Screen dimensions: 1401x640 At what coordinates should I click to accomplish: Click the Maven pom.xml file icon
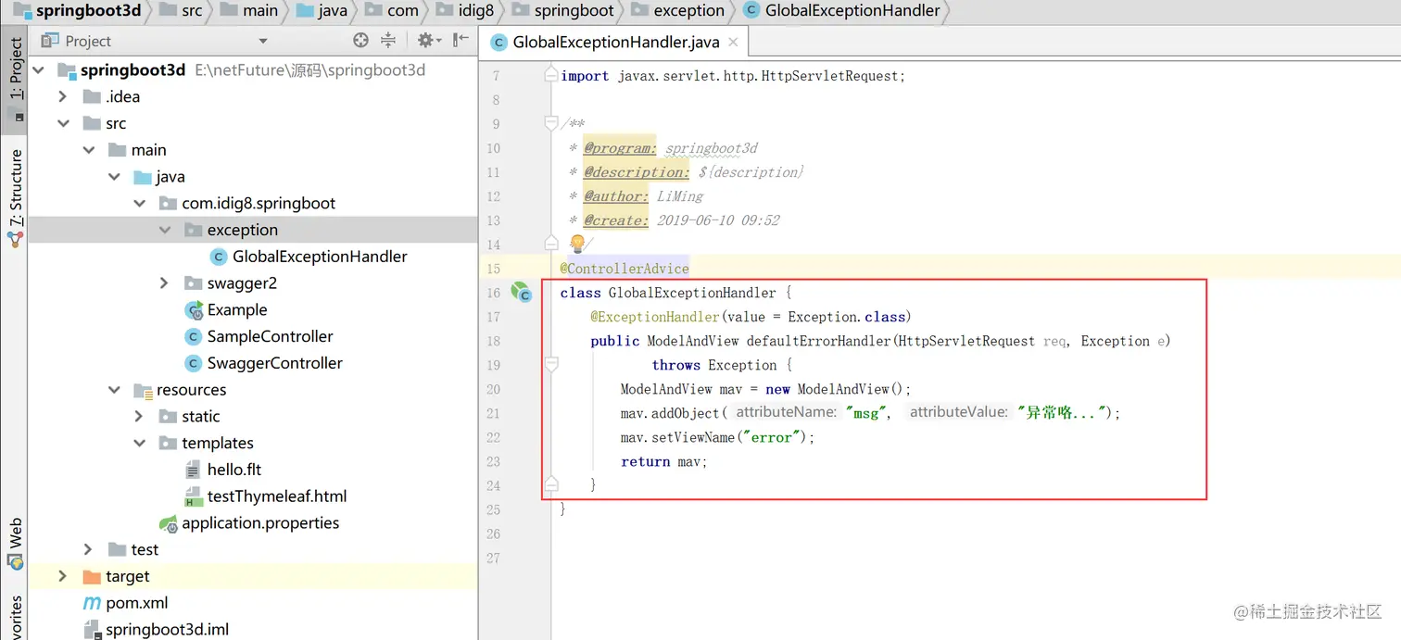click(x=92, y=603)
